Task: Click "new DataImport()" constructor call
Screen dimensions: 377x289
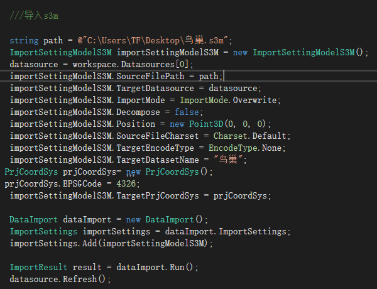Action: 165,219
